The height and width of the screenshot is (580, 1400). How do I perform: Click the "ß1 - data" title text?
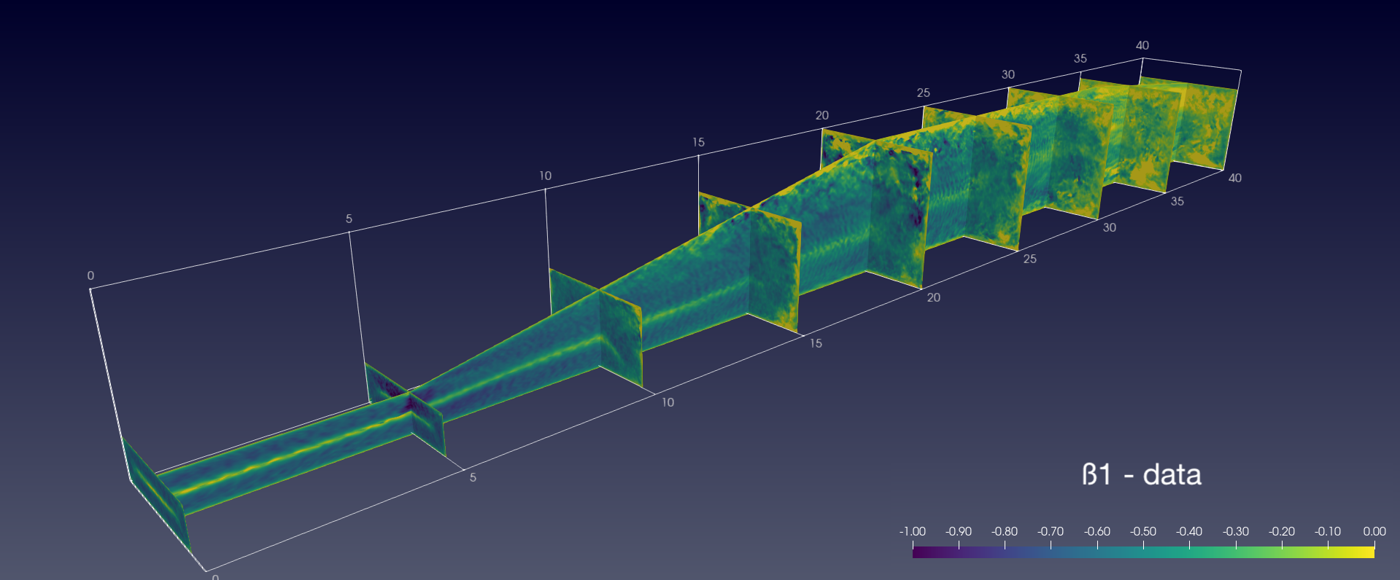[1141, 475]
